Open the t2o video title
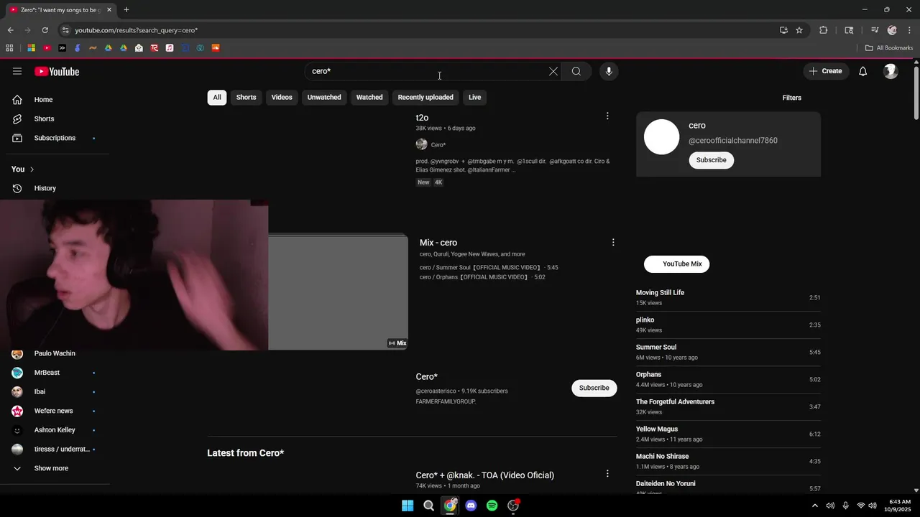Screen dimensions: 920x517 point(422,118)
